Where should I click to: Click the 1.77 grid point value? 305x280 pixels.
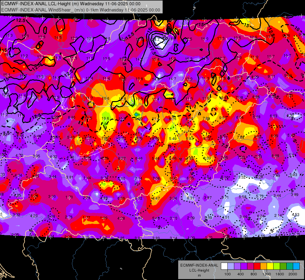(86, 218)
